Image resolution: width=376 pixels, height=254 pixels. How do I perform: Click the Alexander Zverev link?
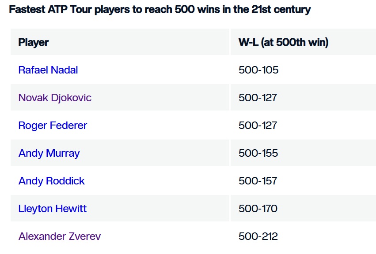point(60,236)
